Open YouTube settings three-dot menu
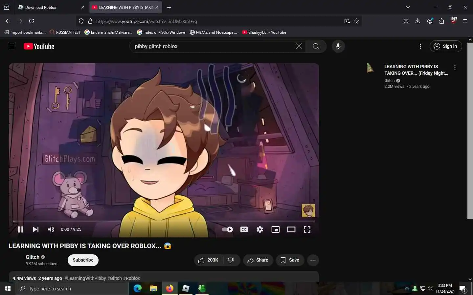Viewport: 473px width, 295px height. point(420,46)
